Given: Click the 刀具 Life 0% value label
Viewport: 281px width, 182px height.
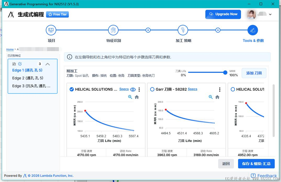Looking at the screenshot, I should [183, 75].
